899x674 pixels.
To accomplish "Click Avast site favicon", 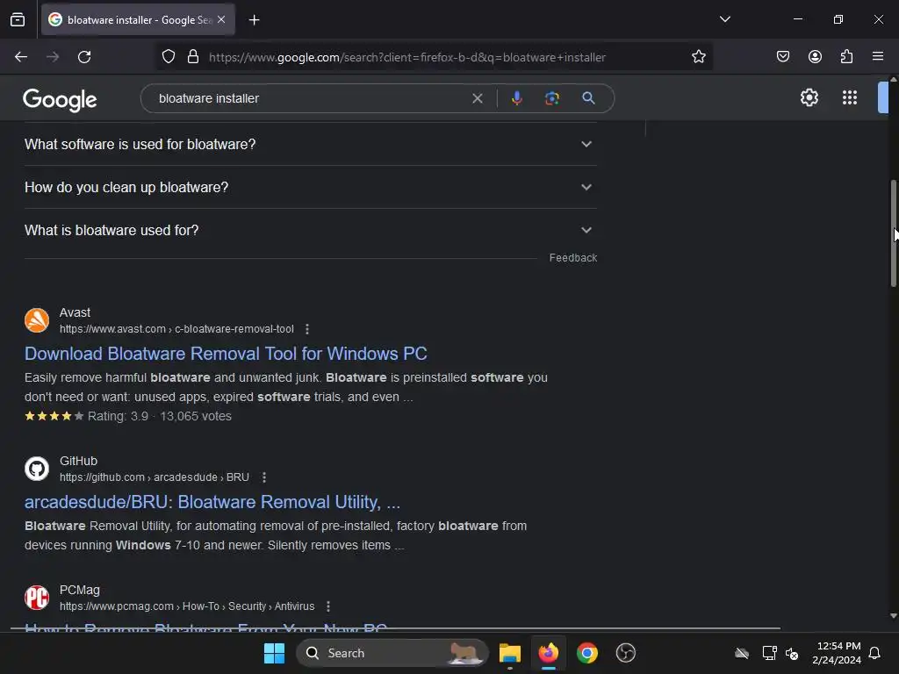I will (x=37, y=320).
